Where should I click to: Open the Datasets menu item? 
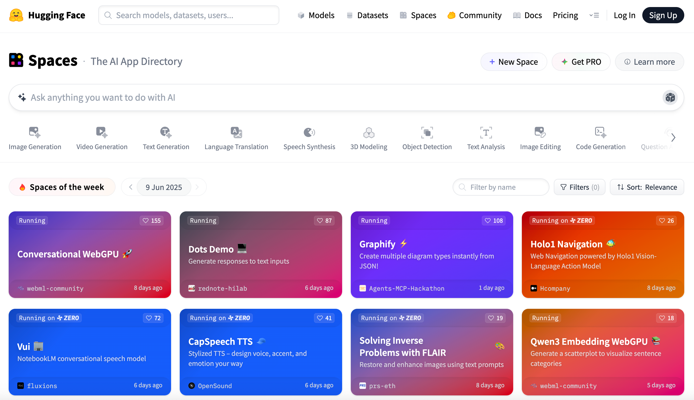(x=367, y=15)
